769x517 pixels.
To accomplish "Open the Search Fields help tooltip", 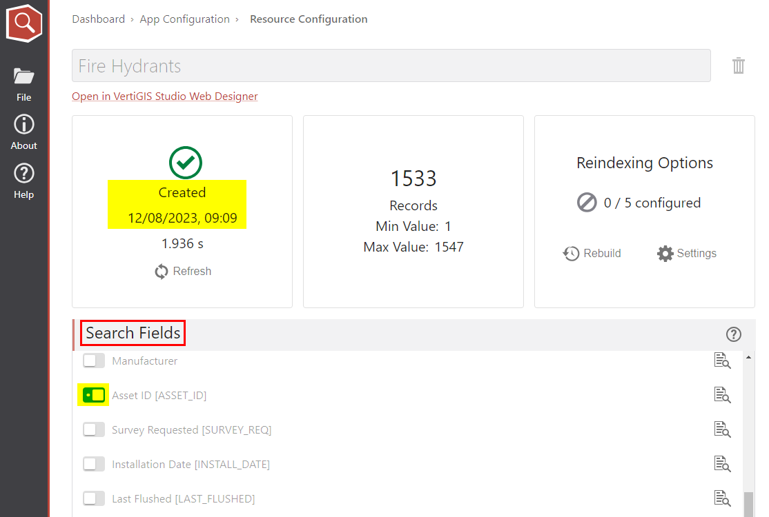I will pos(733,334).
